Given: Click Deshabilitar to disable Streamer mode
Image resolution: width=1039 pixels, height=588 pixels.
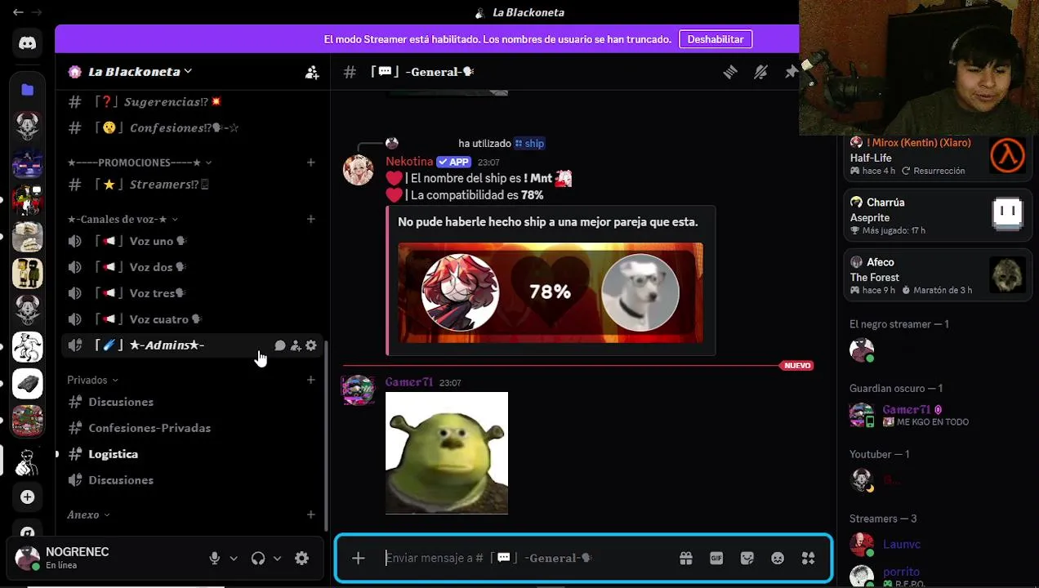Looking at the screenshot, I should (716, 39).
